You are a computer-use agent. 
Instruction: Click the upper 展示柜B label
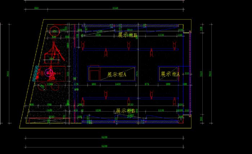coord(127,35)
